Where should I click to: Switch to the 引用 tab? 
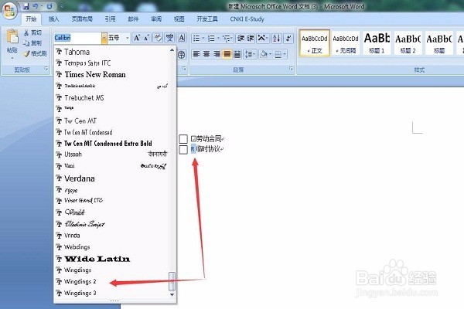(x=110, y=19)
